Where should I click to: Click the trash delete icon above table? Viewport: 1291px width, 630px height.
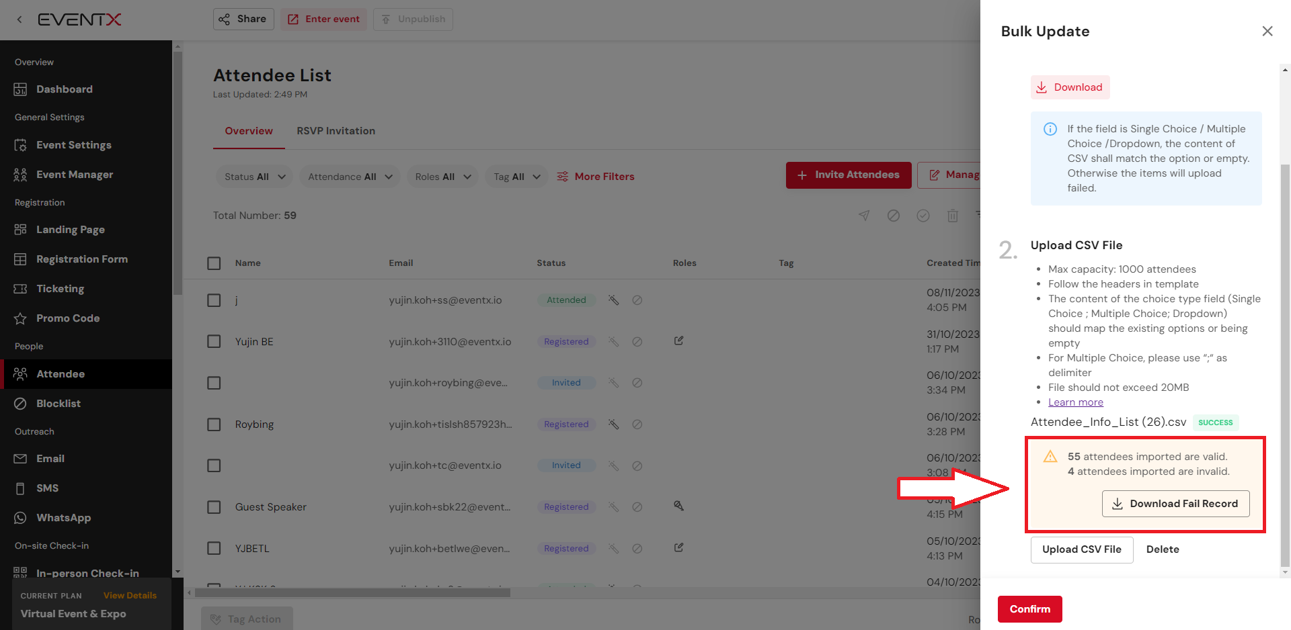tap(952, 216)
